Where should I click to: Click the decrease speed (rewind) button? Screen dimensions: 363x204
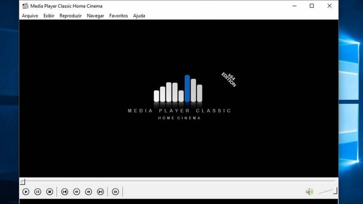(x=77, y=192)
